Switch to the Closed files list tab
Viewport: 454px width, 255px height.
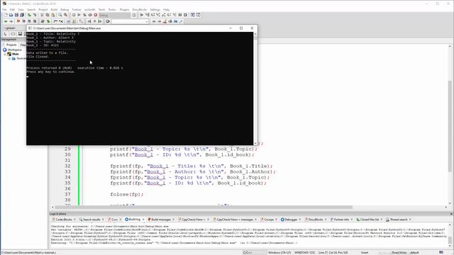coord(369,220)
